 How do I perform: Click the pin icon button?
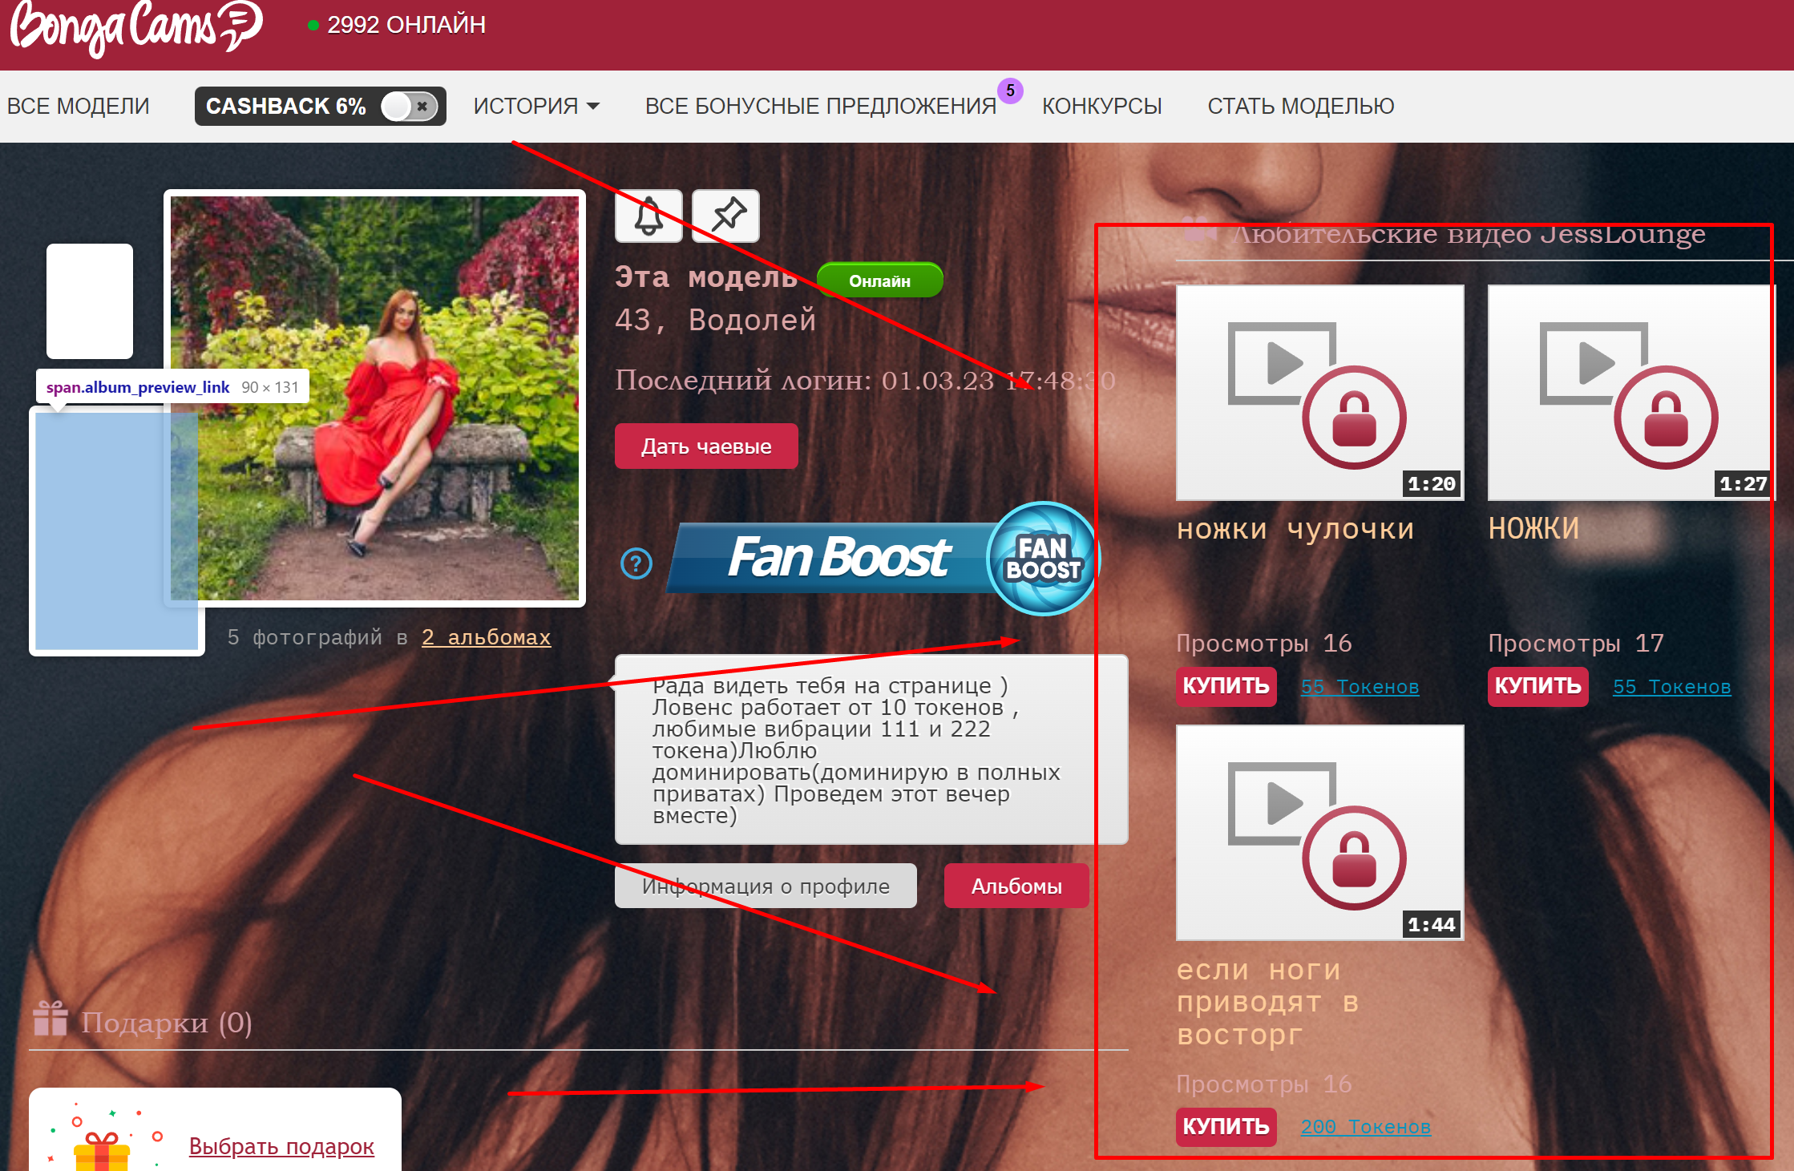tap(725, 216)
